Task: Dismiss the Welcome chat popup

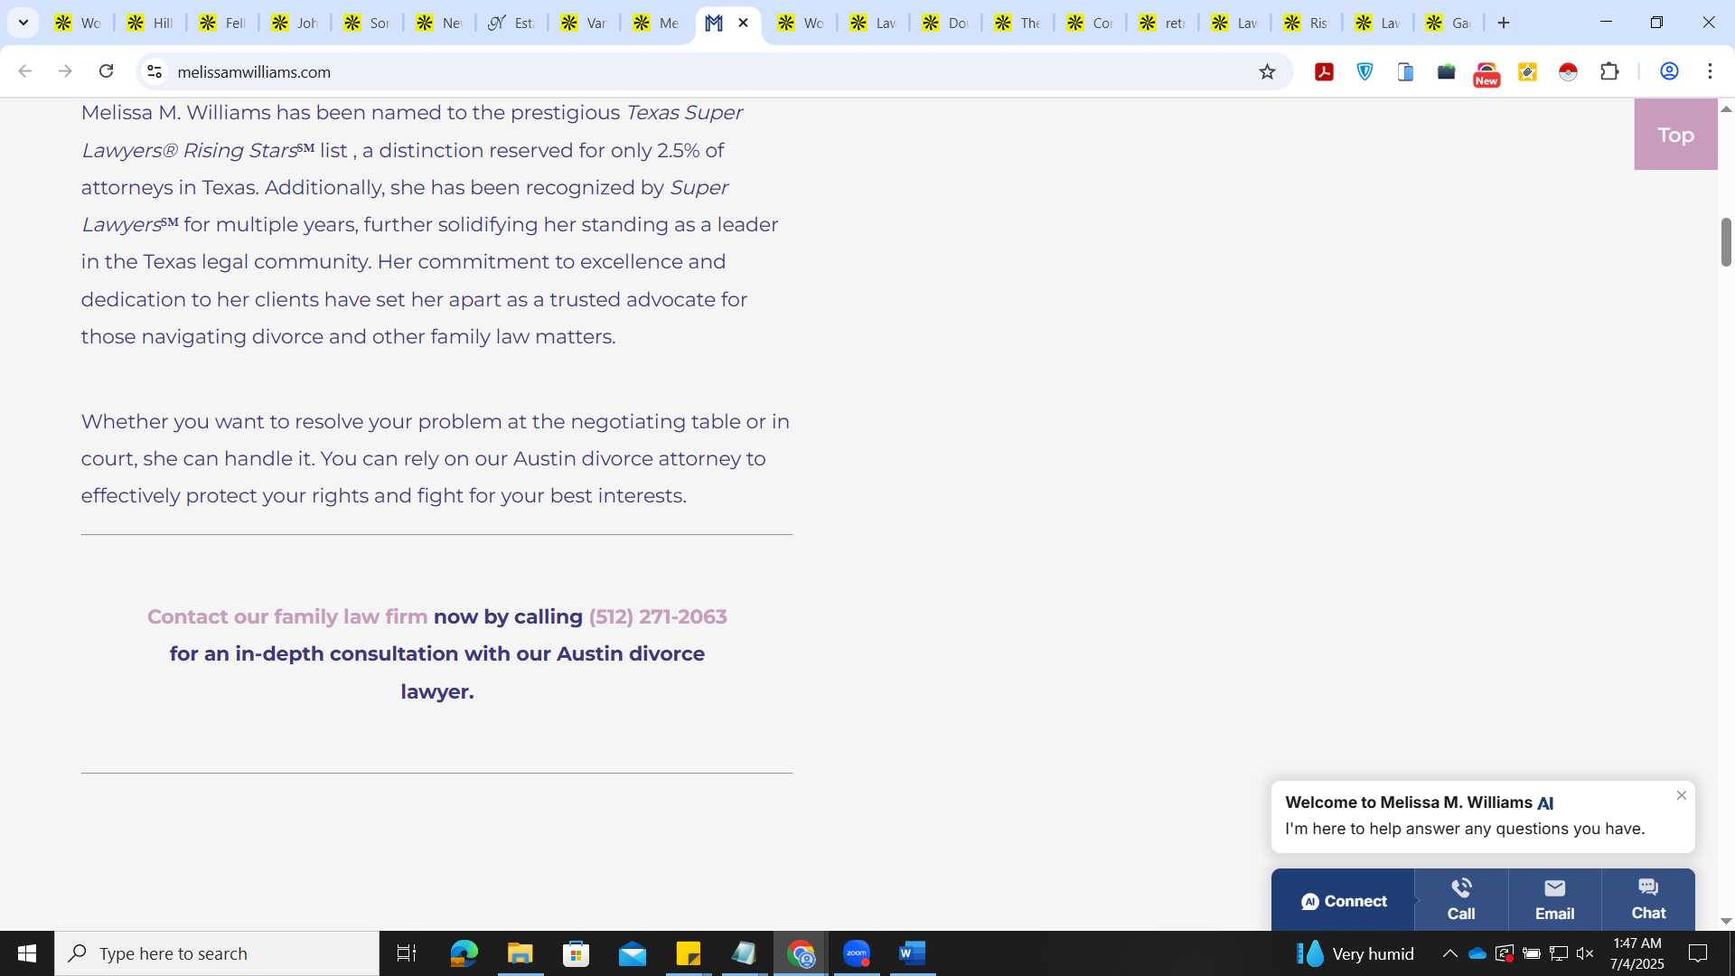Action: pyautogui.click(x=1682, y=795)
